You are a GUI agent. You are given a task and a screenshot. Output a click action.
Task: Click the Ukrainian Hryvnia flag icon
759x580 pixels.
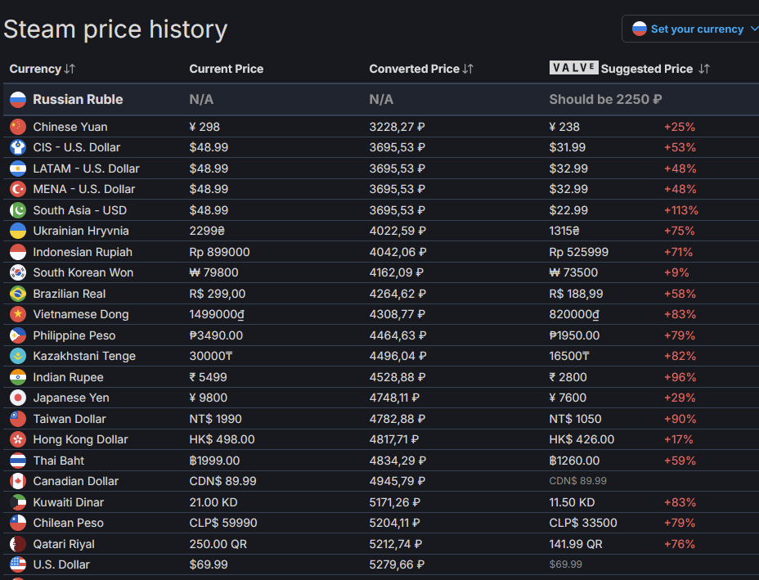(18, 231)
